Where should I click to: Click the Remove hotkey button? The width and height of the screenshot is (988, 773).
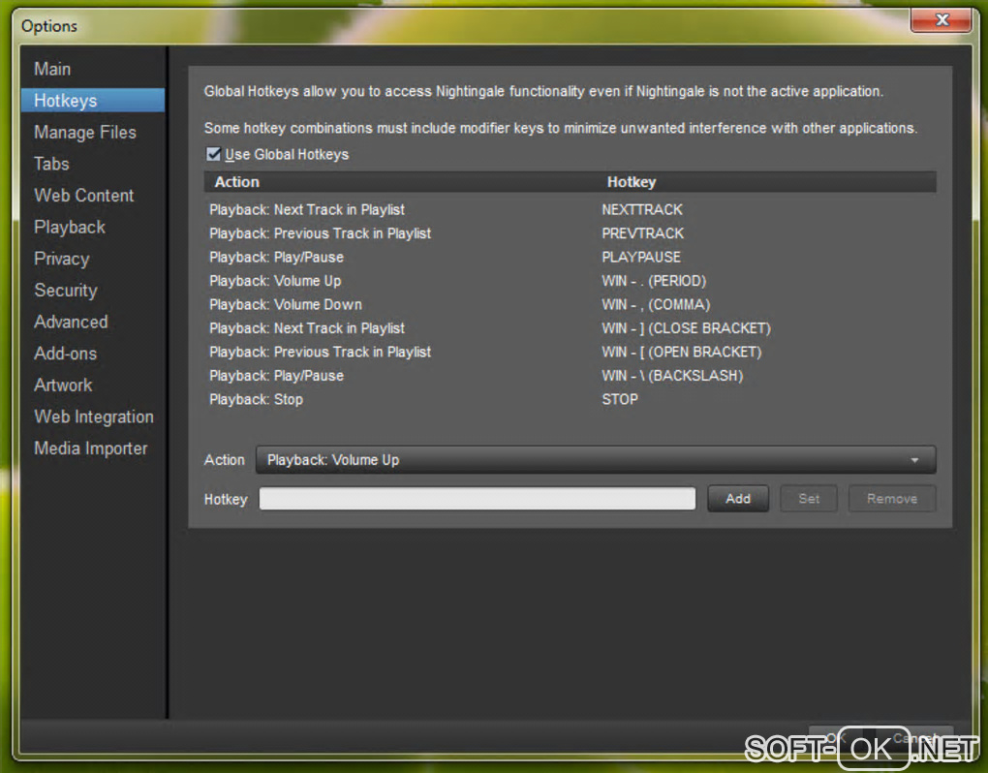(x=891, y=498)
